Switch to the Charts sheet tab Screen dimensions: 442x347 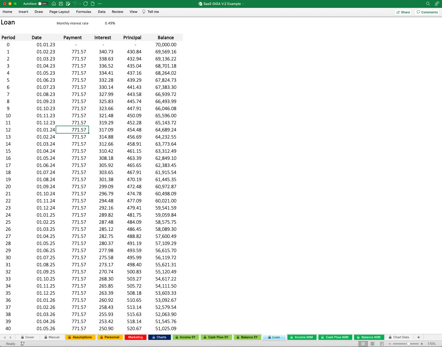tap(159, 337)
